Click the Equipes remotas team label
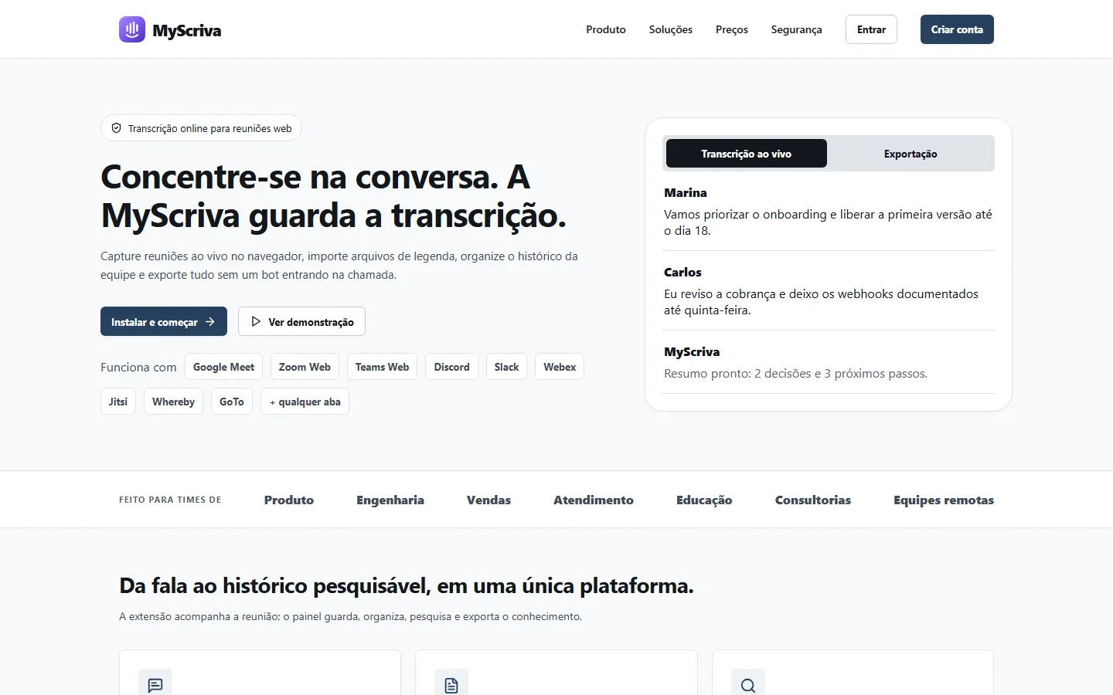 click(x=944, y=500)
